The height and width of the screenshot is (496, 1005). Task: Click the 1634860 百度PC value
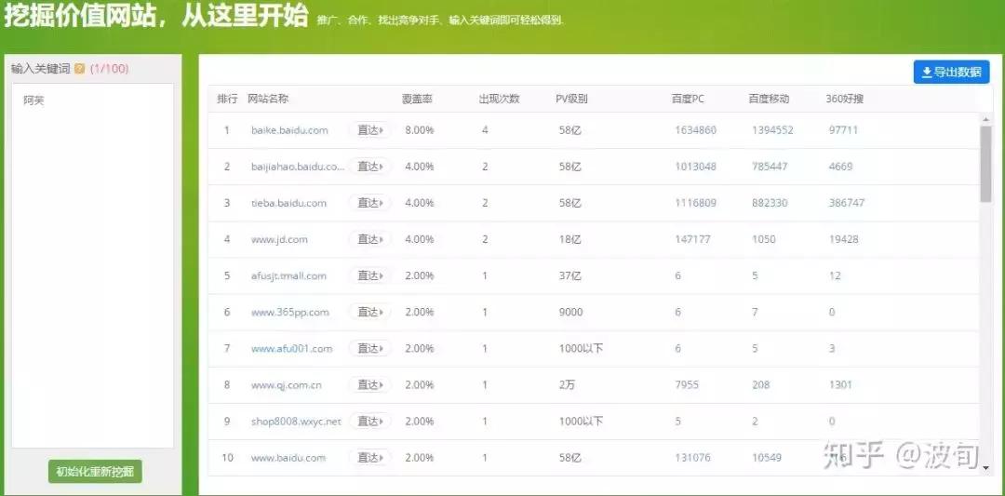coord(695,130)
